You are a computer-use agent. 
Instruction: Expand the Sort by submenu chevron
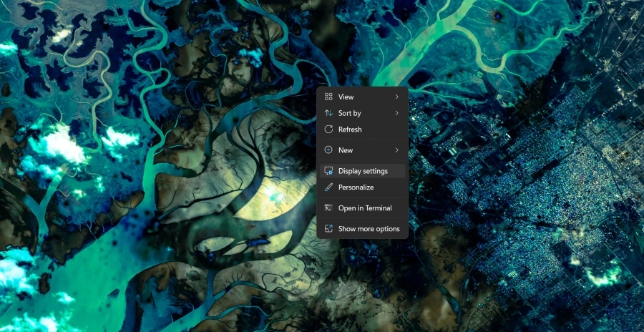pyautogui.click(x=396, y=113)
